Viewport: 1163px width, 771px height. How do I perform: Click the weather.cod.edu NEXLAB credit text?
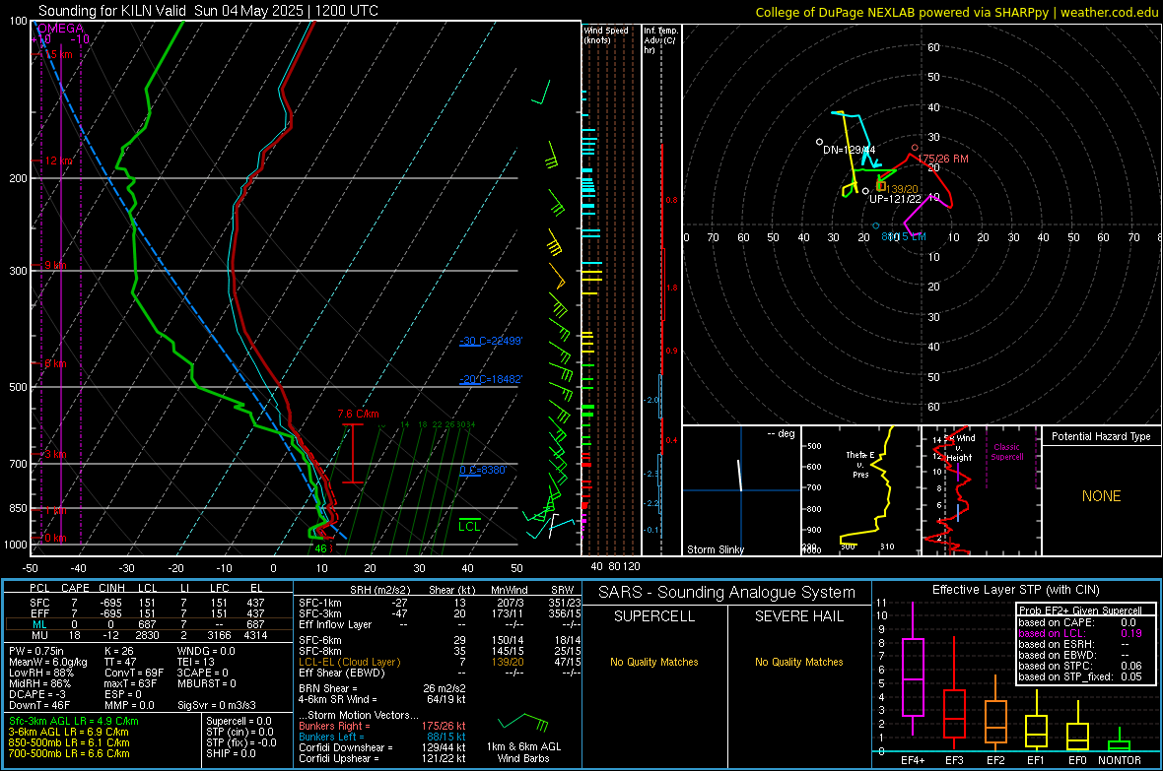tap(956, 12)
